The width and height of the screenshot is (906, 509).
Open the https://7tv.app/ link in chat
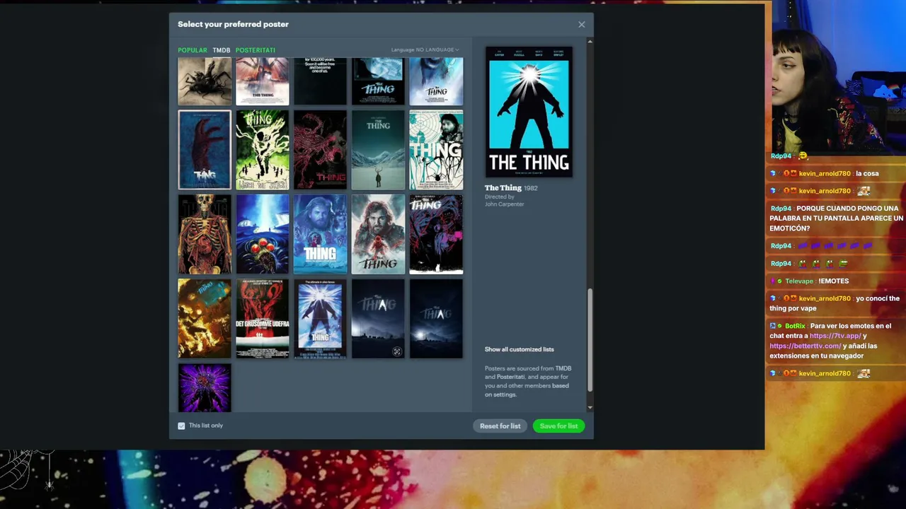835,336
